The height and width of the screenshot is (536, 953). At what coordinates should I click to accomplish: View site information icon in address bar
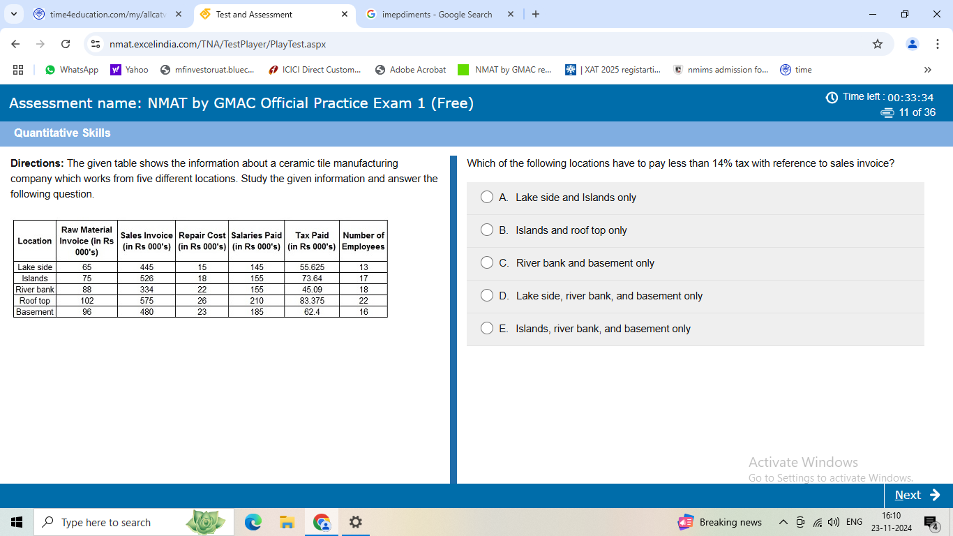click(96, 44)
